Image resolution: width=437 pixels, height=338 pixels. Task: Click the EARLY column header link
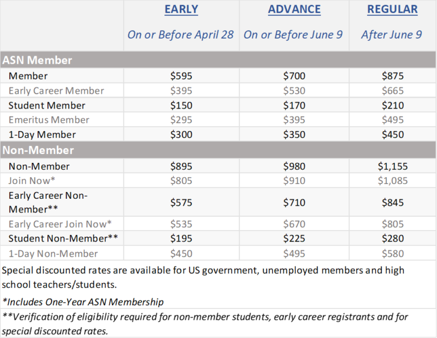pyautogui.click(x=181, y=9)
